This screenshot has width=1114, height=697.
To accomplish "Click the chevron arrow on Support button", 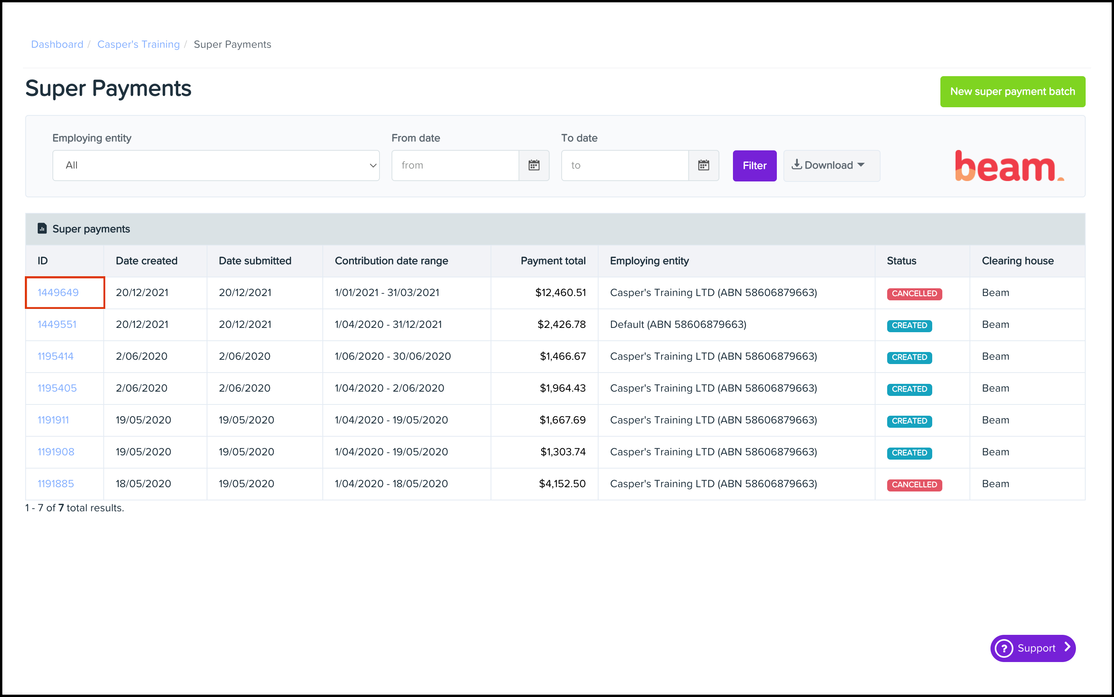I will pos(1067,648).
